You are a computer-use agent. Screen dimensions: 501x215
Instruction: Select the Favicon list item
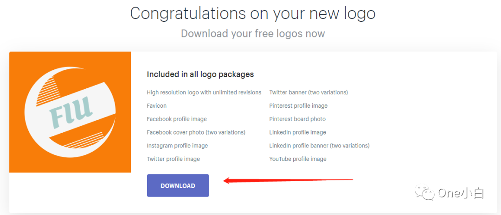point(157,106)
